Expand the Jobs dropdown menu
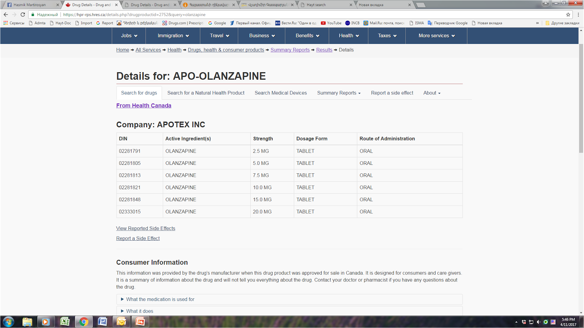The width and height of the screenshot is (584, 328). click(x=129, y=35)
